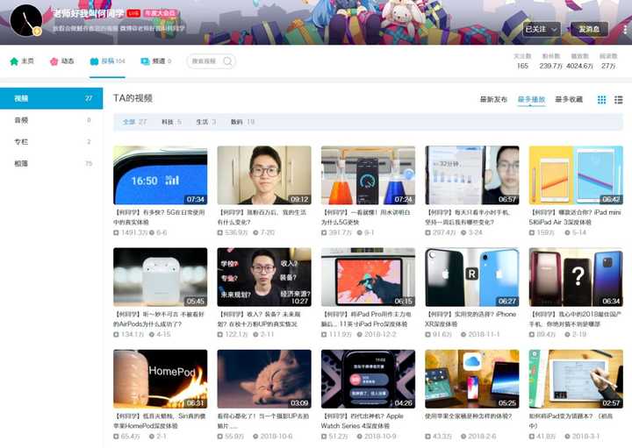Viewport: 632px width, 448px height.
Task: Click the 播放数 4024.6万 play count stat
Action: tap(579, 61)
